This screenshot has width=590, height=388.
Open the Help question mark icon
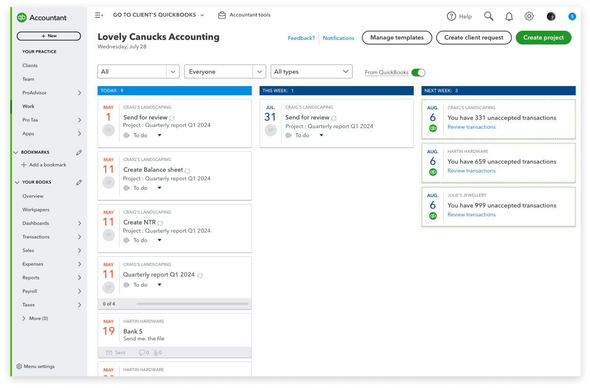pos(451,16)
